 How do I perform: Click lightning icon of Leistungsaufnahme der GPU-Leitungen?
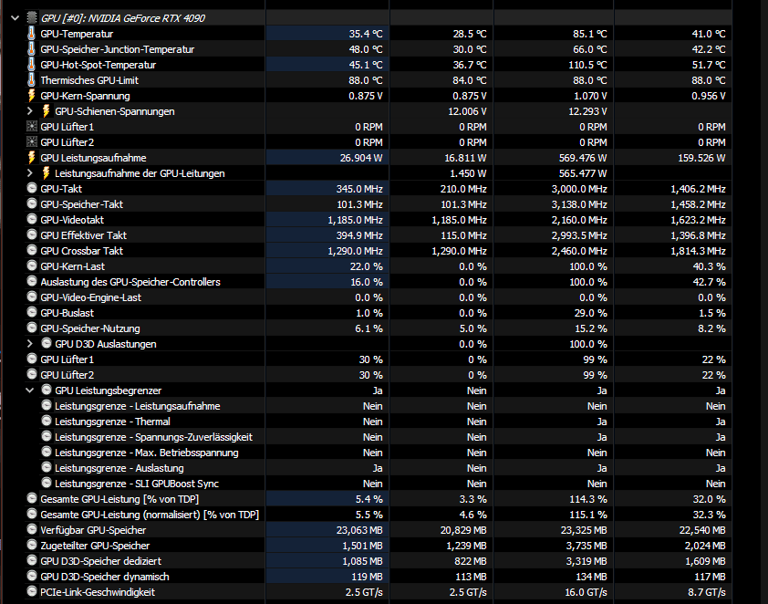[46, 173]
